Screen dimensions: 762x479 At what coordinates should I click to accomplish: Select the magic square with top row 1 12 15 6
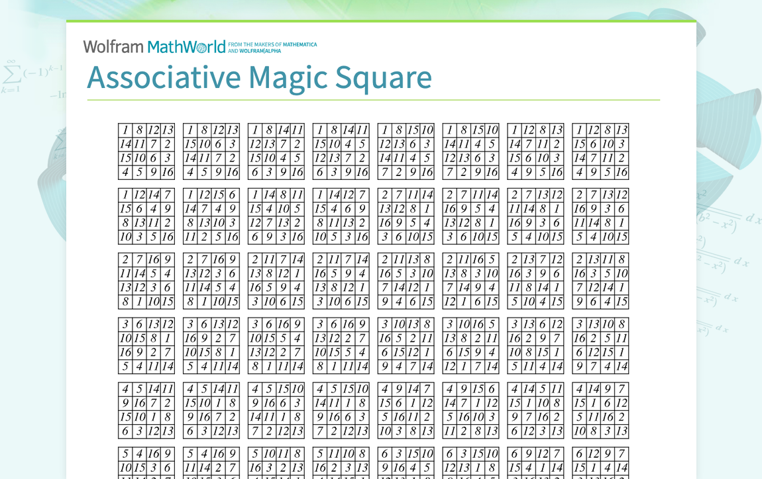(211, 215)
